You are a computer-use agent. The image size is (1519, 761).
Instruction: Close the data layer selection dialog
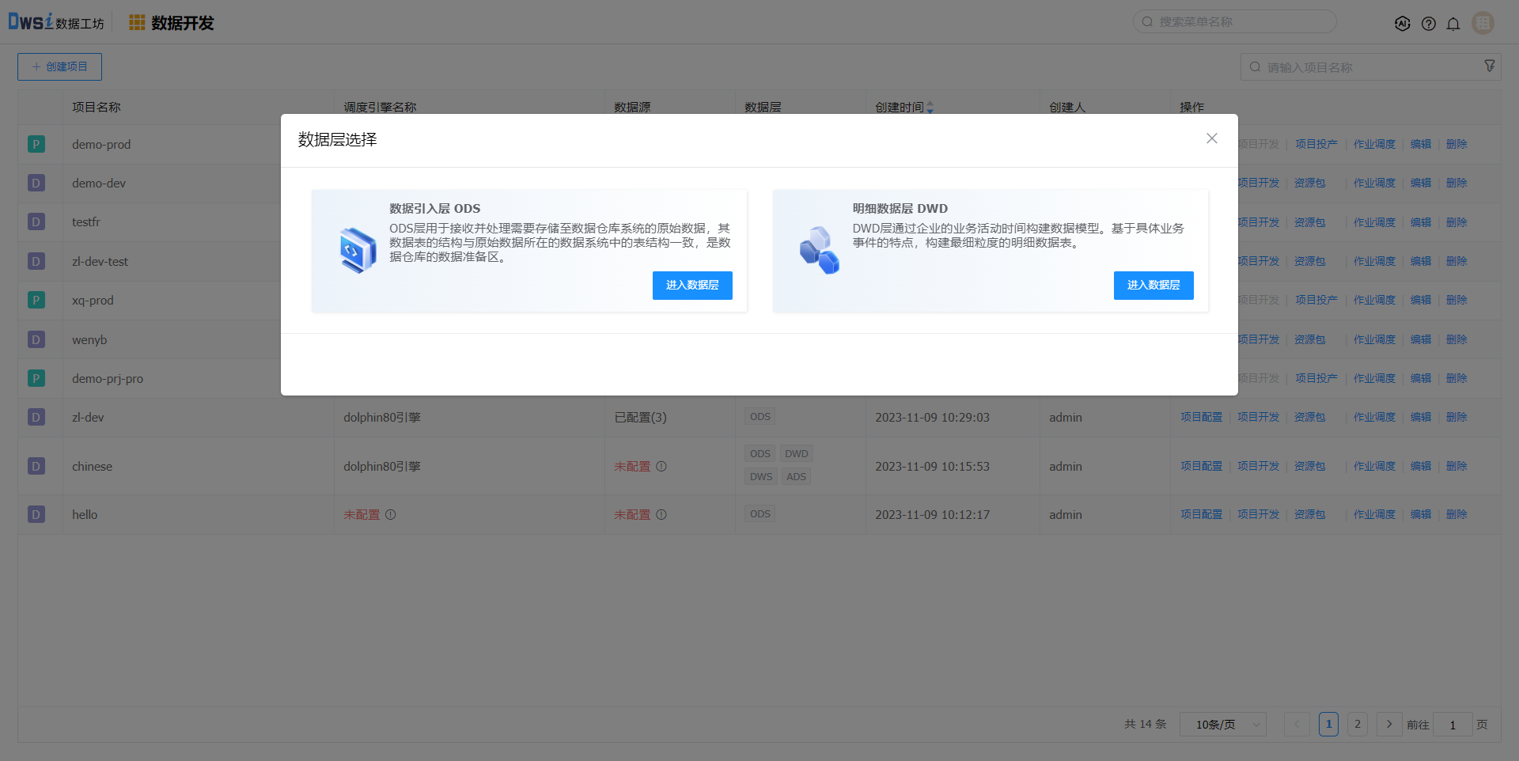(1211, 138)
